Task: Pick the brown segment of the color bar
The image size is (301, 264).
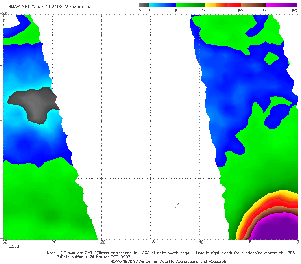Action: coord(253,5)
